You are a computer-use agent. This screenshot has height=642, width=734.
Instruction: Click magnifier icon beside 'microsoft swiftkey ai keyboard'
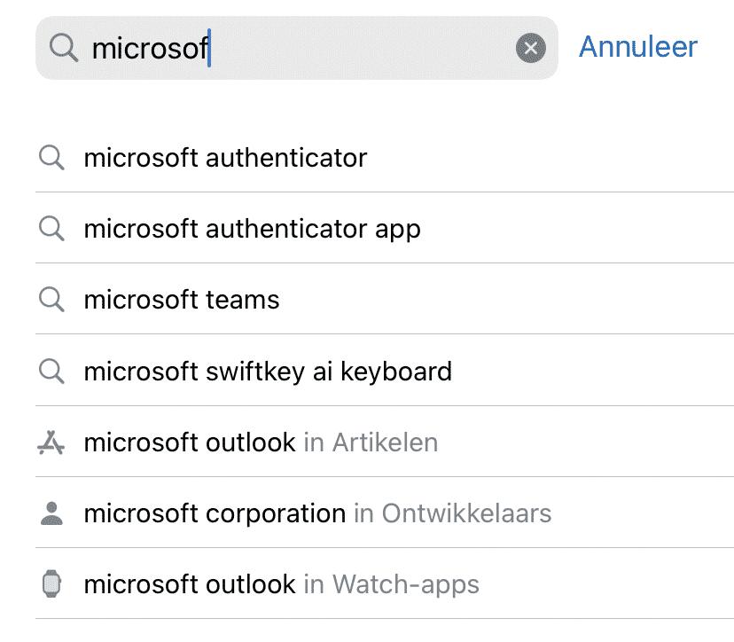(52, 371)
